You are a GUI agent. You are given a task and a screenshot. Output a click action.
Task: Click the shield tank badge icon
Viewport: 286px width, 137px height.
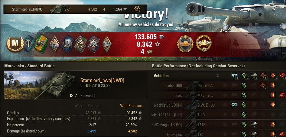pyautogui.click(x=185, y=44)
